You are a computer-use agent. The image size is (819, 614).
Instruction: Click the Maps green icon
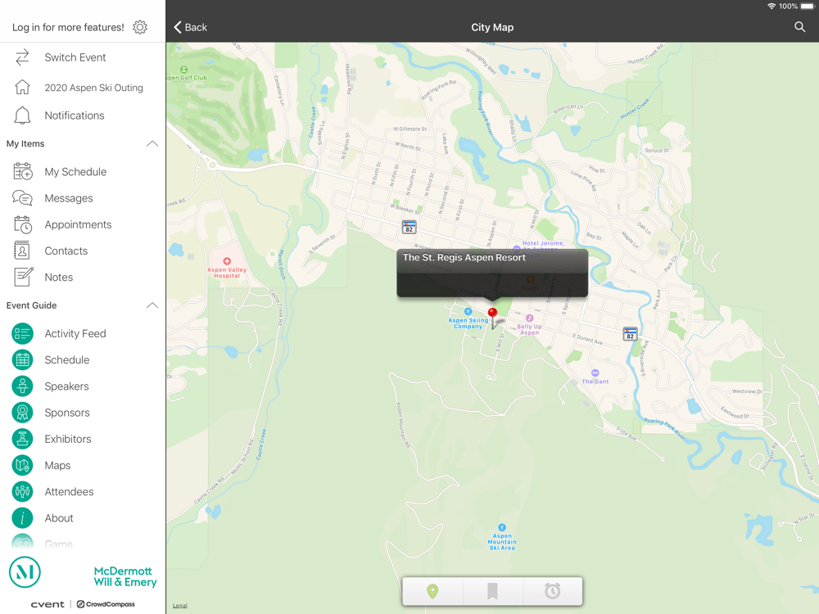pyautogui.click(x=22, y=465)
